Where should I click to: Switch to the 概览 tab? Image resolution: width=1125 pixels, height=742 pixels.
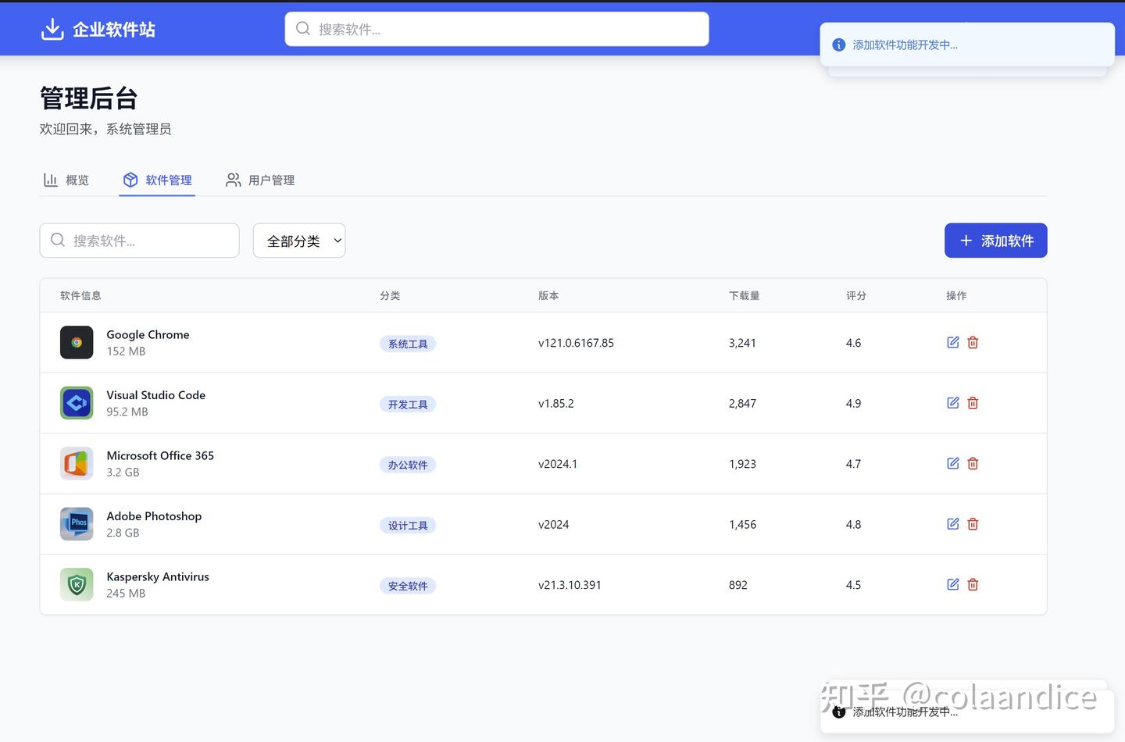[66, 180]
